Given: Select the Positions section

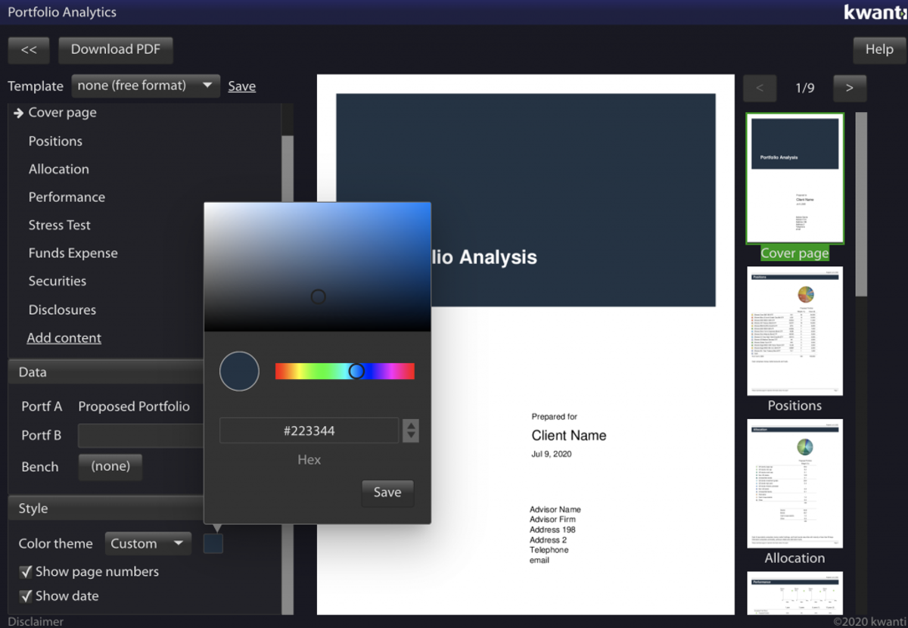Looking at the screenshot, I should (55, 141).
